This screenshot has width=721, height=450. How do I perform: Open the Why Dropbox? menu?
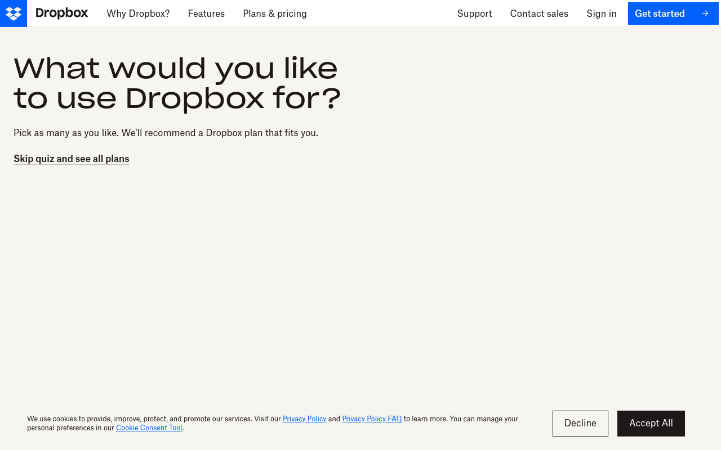pyautogui.click(x=138, y=13)
